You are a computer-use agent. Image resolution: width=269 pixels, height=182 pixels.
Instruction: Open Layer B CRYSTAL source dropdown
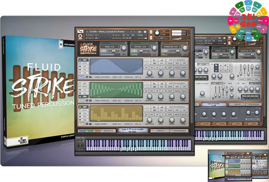141,47
